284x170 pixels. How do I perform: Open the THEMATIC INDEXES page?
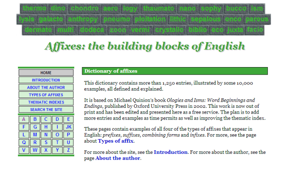[46, 102]
